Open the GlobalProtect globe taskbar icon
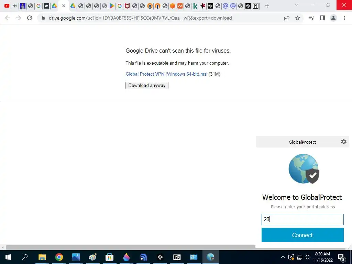This screenshot has height=264, width=352. tap(211, 257)
